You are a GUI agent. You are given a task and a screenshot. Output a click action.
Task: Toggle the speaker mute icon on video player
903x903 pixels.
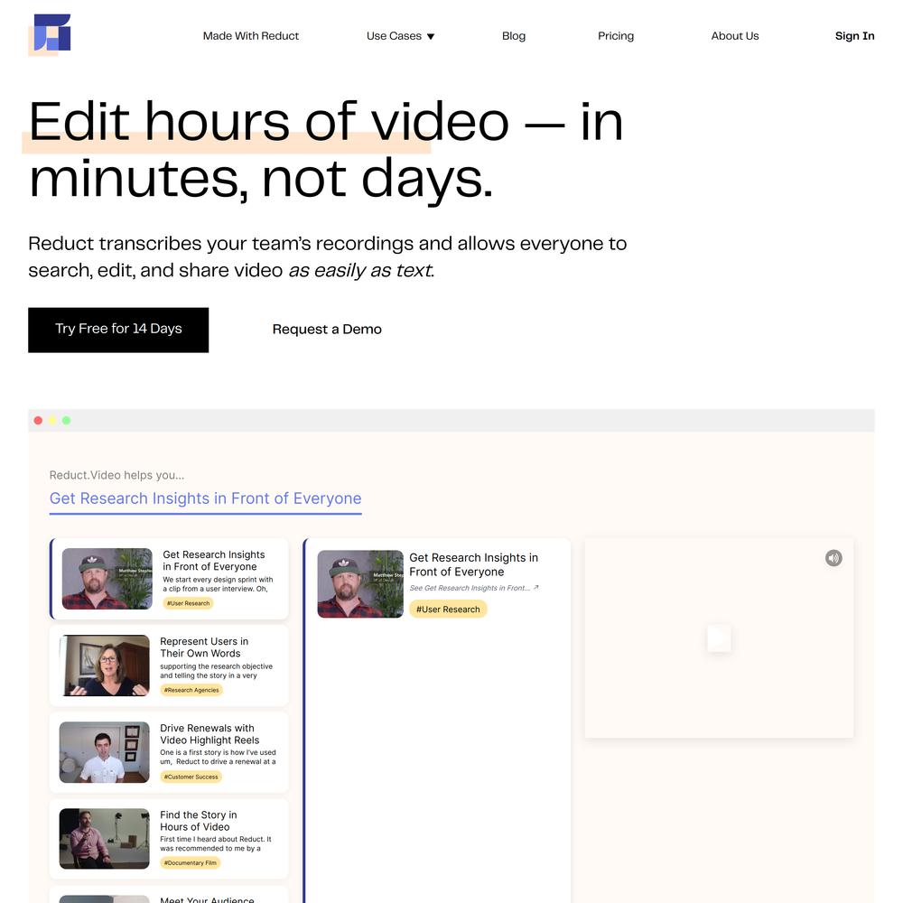pos(833,557)
